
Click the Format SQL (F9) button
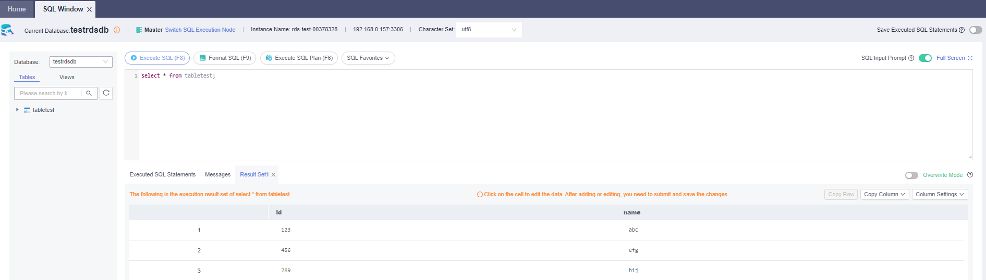pyautogui.click(x=225, y=58)
